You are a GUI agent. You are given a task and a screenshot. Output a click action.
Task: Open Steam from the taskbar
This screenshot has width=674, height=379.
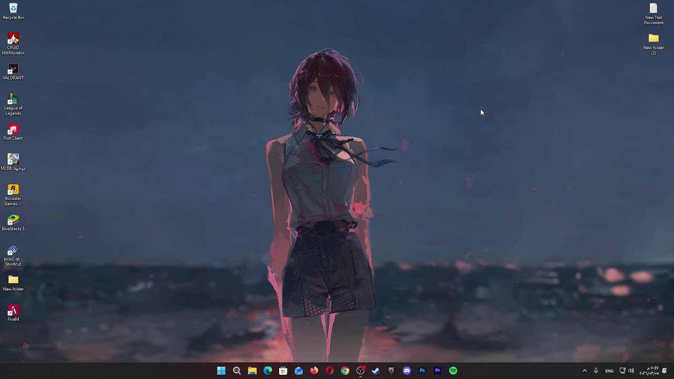376,371
